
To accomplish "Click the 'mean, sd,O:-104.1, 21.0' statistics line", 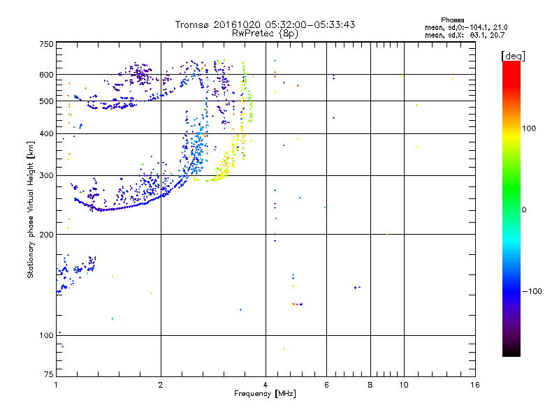I will tap(466, 27).
